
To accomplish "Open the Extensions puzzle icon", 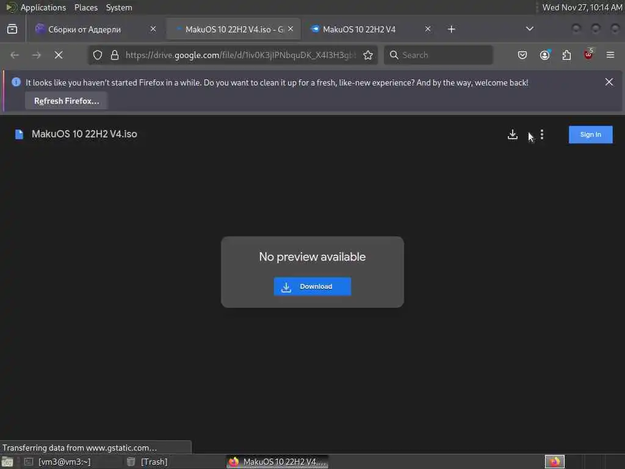I will pyautogui.click(x=566, y=55).
